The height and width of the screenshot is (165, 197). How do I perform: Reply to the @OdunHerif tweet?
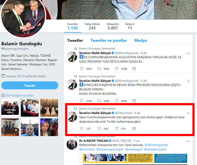(81, 128)
